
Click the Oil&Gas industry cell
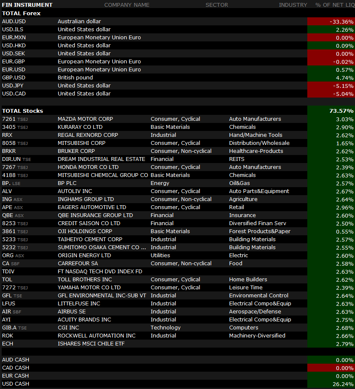239,183
